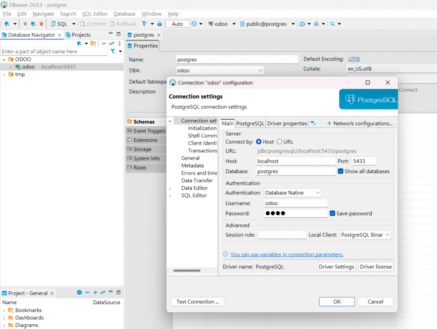The width and height of the screenshot is (437, 329).
Task: Click the UTF8 default encoding link
Action: click(x=354, y=59)
